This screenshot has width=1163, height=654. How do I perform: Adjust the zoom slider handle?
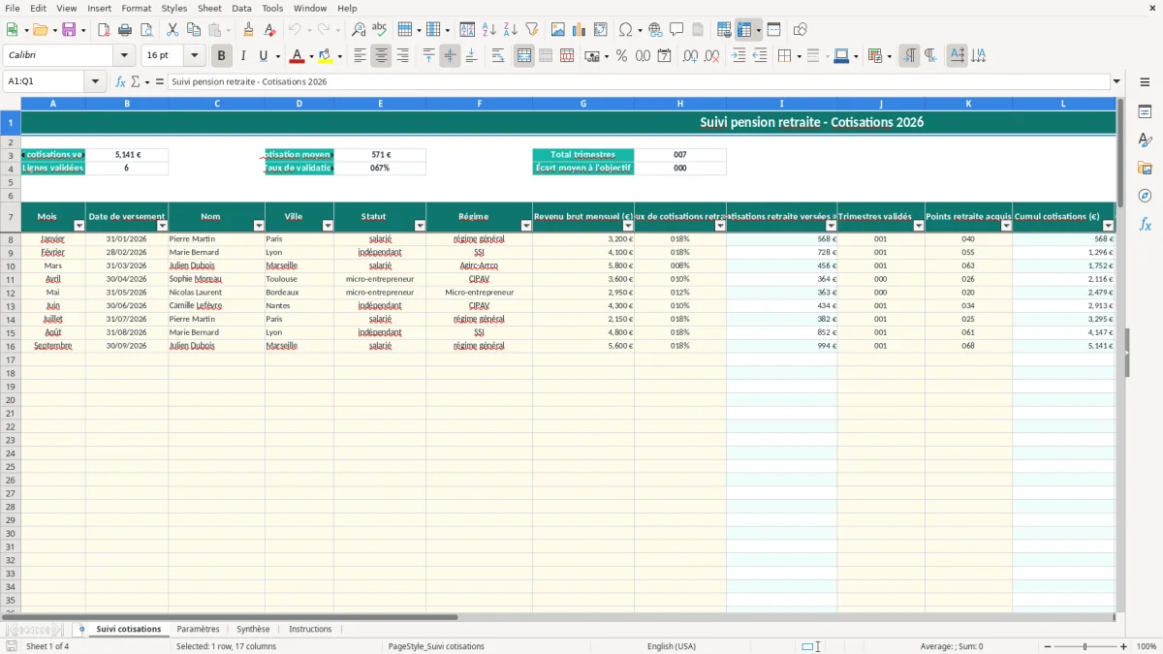pyautogui.click(x=1085, y=646)
